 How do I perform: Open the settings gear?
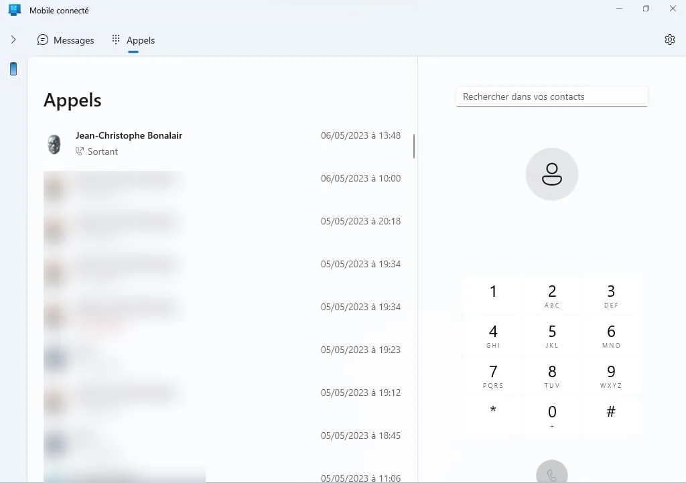coord(670,40)
